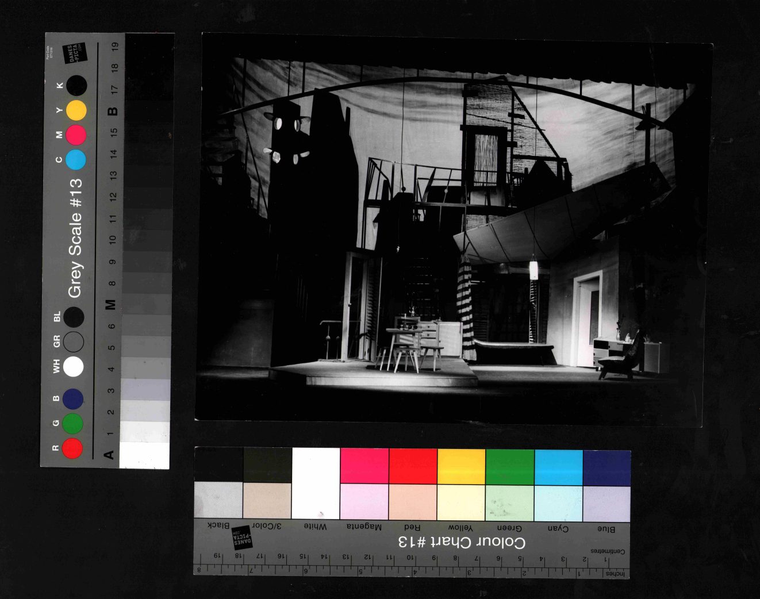Click the dark blue circle labeled B
Screen dimensions: 760x599
coord(73,399)
